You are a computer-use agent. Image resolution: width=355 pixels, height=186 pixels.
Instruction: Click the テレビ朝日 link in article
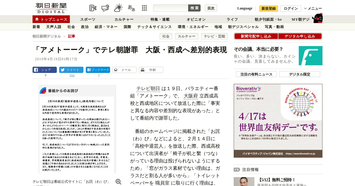[148, 89]
